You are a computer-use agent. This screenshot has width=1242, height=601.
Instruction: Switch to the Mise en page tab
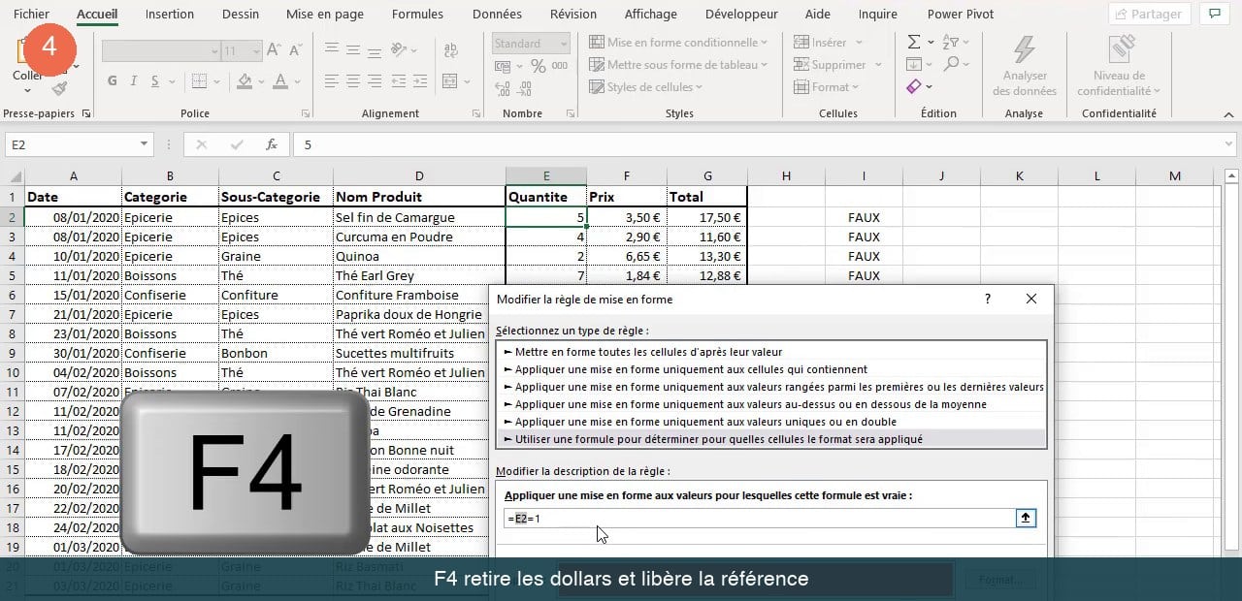(x=325, y=15)
